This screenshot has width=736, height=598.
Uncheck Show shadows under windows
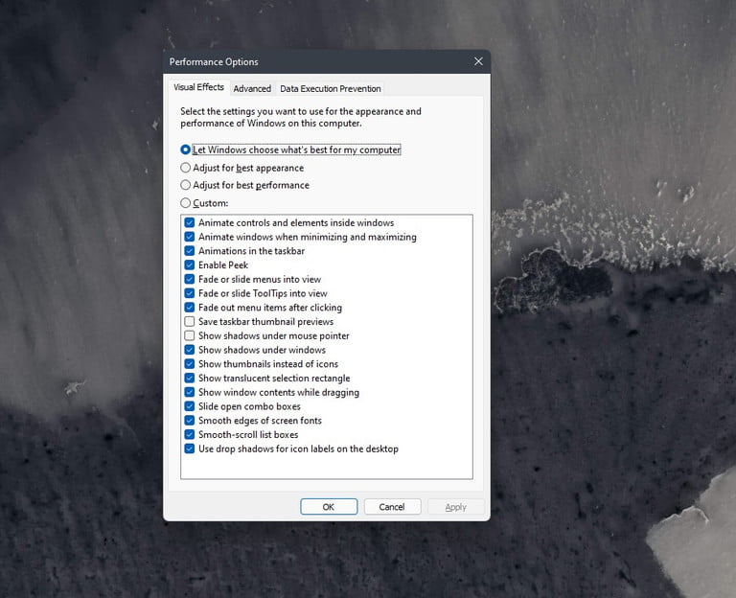point(190,350)
